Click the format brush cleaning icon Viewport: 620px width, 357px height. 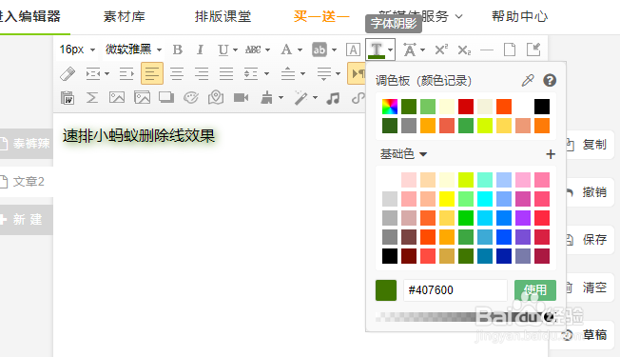(x=267, y=97)
